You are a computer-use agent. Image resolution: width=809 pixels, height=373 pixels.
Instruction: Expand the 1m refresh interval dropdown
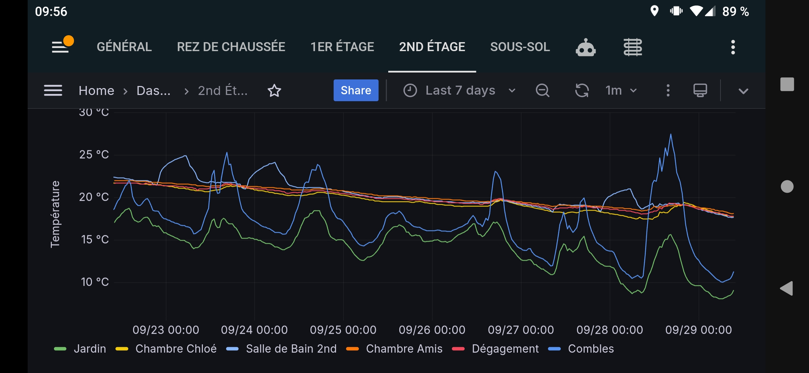621,90
